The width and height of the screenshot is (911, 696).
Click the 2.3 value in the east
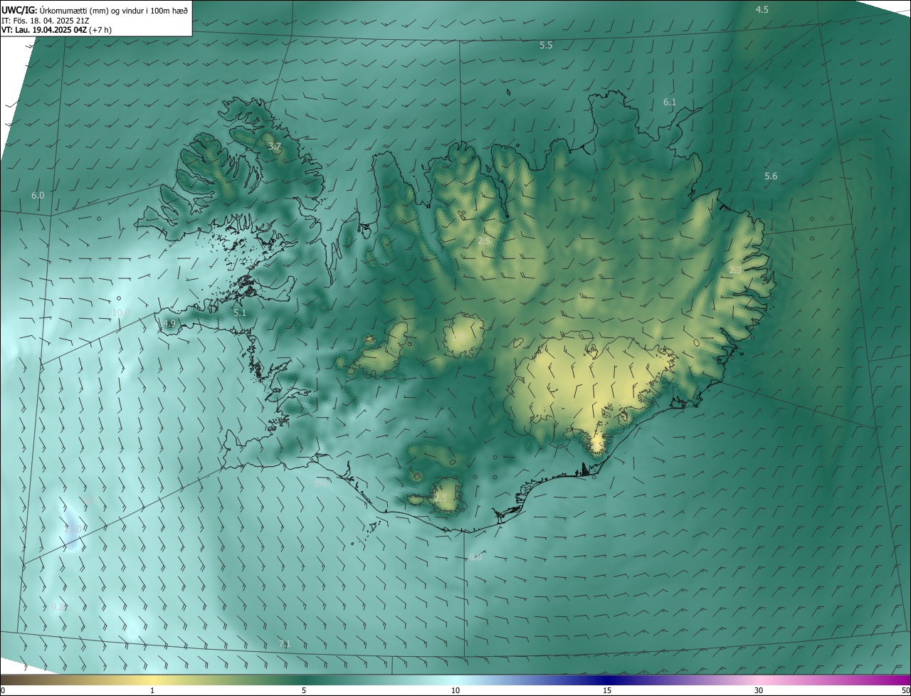click(x=736, y=270)
